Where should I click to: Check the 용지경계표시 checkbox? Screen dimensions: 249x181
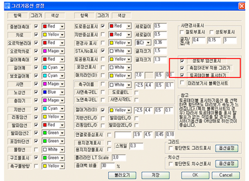pos(109,143)
